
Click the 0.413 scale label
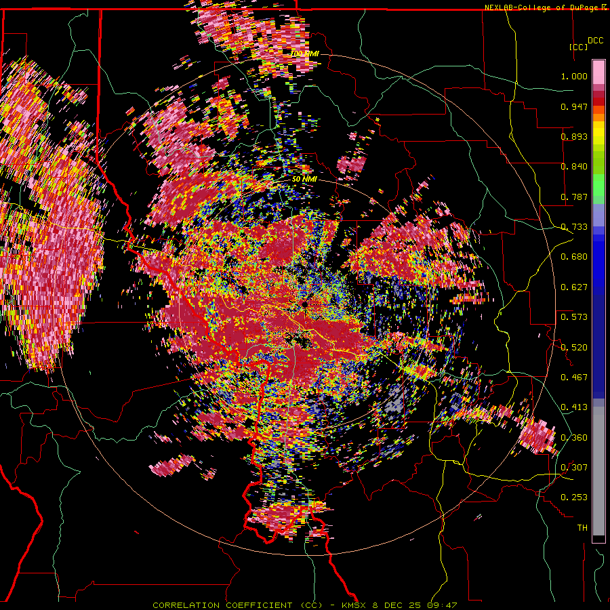(574, 407)
